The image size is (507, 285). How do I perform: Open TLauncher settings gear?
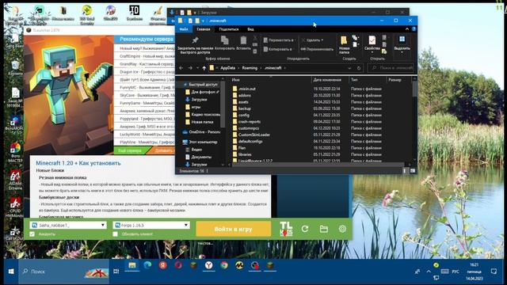click(342, 229)
